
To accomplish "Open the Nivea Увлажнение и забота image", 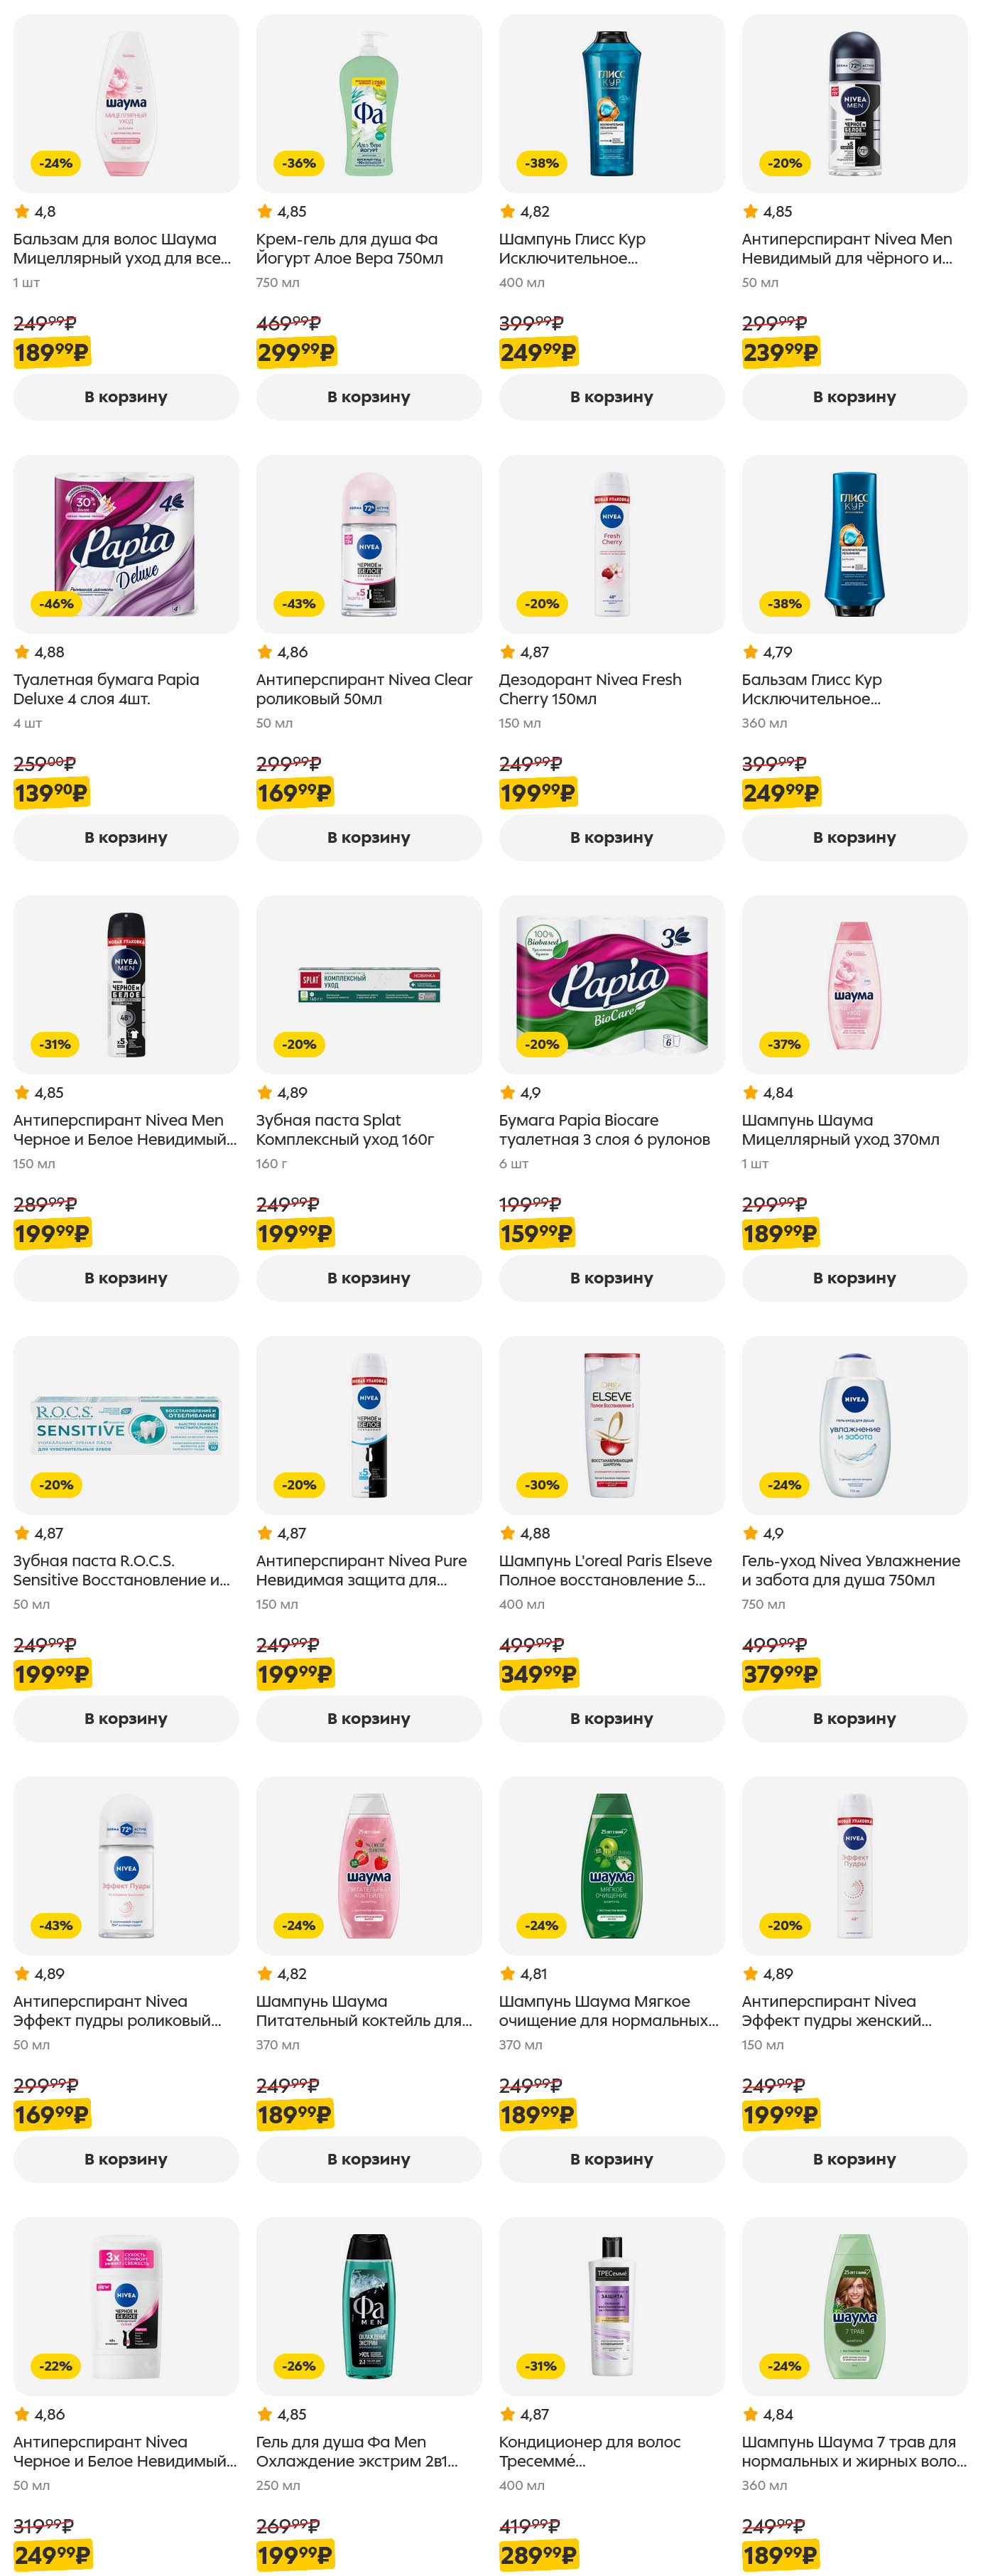I will [854, 1424].
